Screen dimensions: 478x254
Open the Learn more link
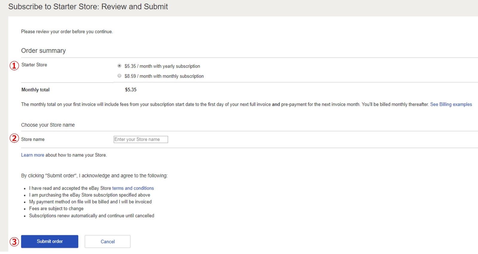click(33, 155)
